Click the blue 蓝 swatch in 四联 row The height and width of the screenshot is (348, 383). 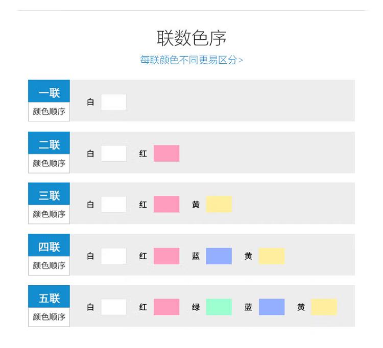(x=219, y=256)
